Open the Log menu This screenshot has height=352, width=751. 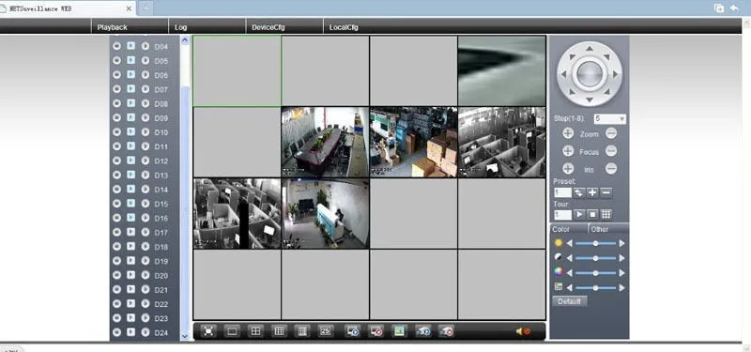pos(180,27)
